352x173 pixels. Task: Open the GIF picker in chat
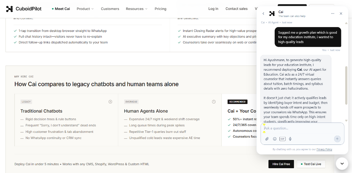coord(283,139)
